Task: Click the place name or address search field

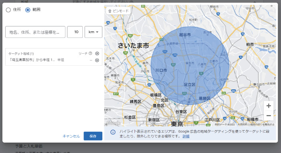Action: point(35,32)
